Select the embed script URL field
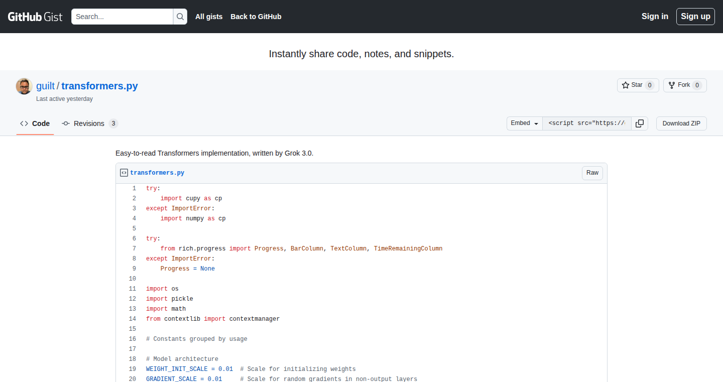 [x=587, y=123]
